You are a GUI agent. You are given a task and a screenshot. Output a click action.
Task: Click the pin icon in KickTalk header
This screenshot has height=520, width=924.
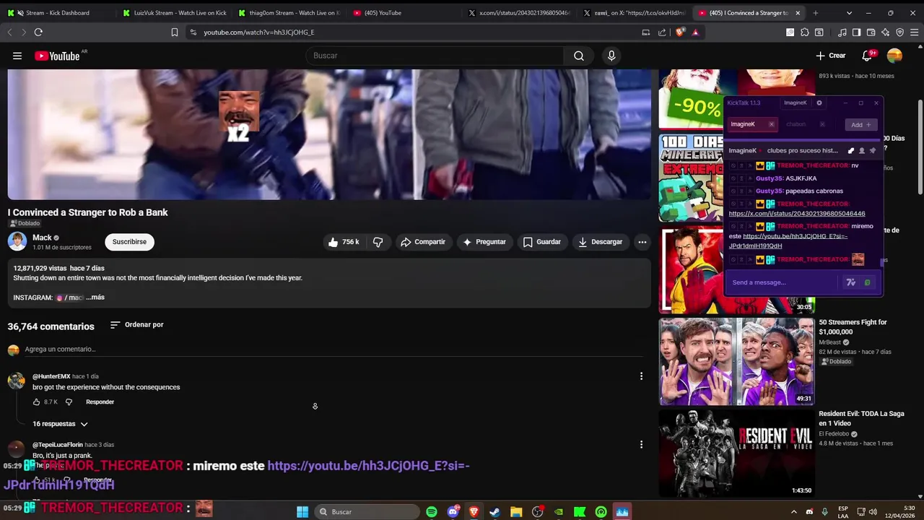click(x=873, y=150)
